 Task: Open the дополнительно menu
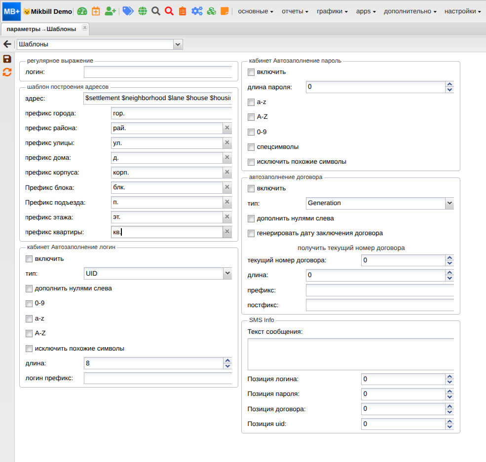click(410, 11)
